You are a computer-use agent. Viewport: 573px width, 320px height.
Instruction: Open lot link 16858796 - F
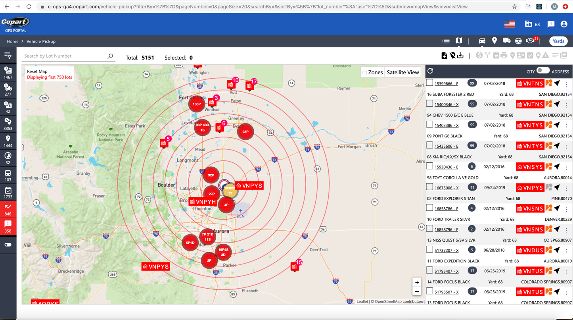click(446, 229)
